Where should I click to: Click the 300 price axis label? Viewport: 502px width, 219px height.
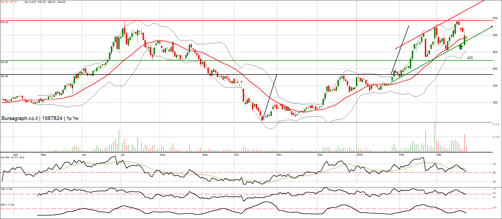click(x=495, y=103)
